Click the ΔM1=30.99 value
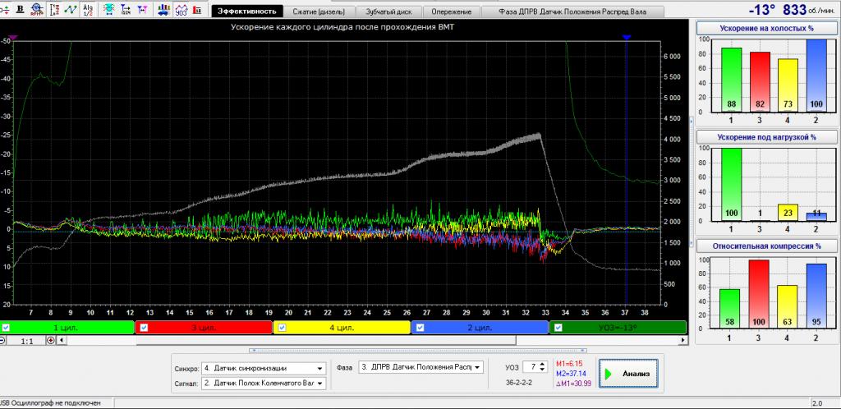 [572, 383]
